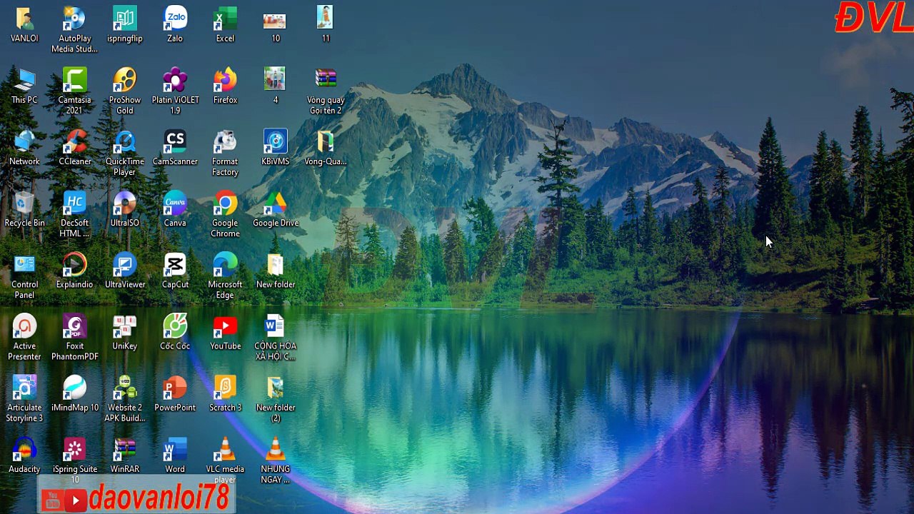Screen dimensions: 914x514
Task: Open UltraViewer remote desktop icon
Action: pyautogui.click(x=125, y=265)
